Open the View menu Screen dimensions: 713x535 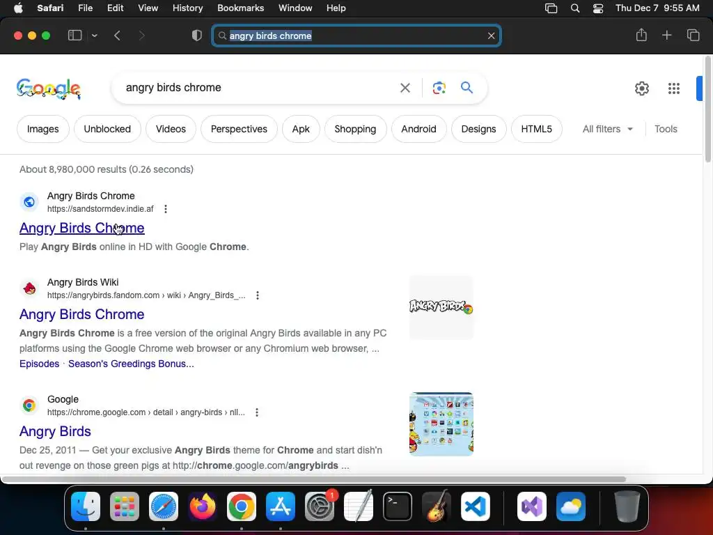click(148, 8)
